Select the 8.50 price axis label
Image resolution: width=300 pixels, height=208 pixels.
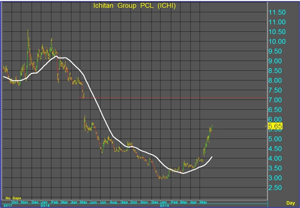tap(275, 71)
